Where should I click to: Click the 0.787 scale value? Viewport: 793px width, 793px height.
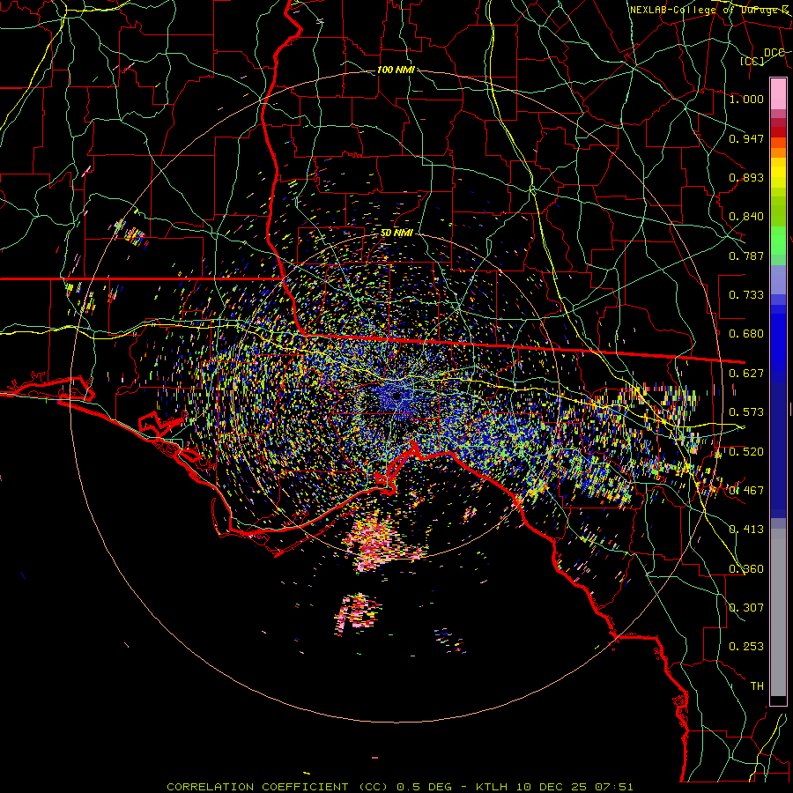pyautogui.click(x=746, y=256)
